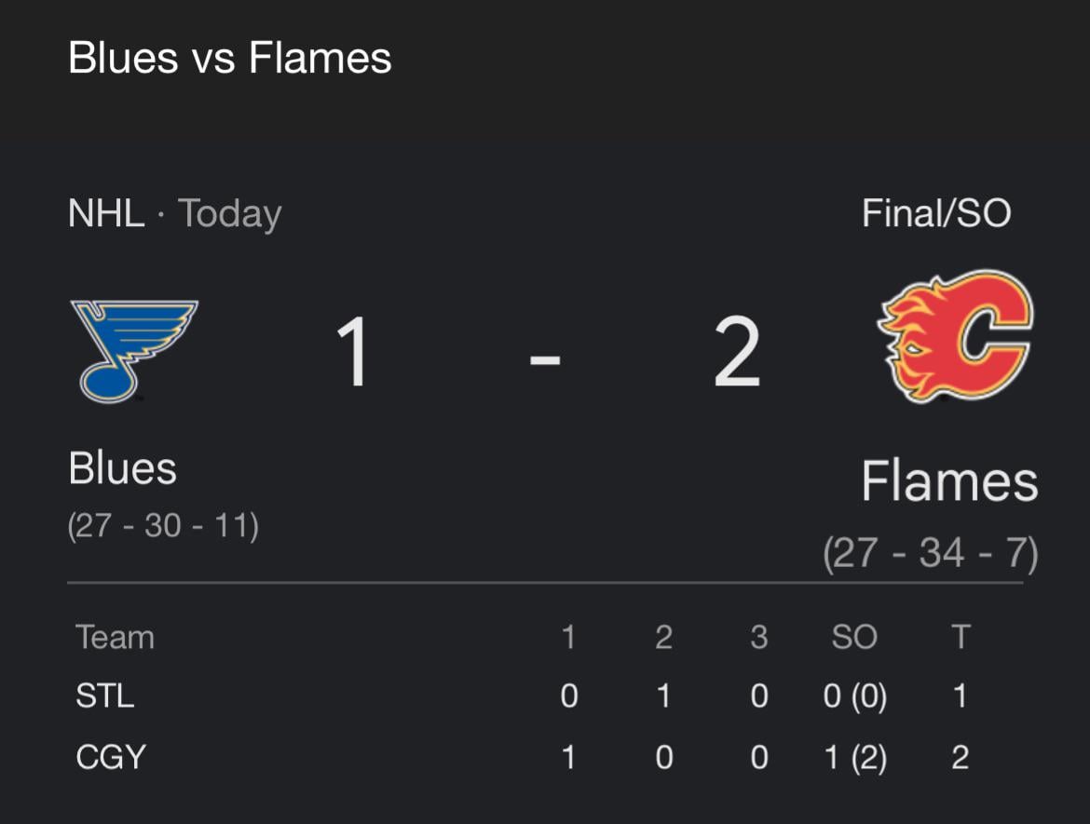
Task: Select the STL row in box score
Action: [x=105, y=696]
